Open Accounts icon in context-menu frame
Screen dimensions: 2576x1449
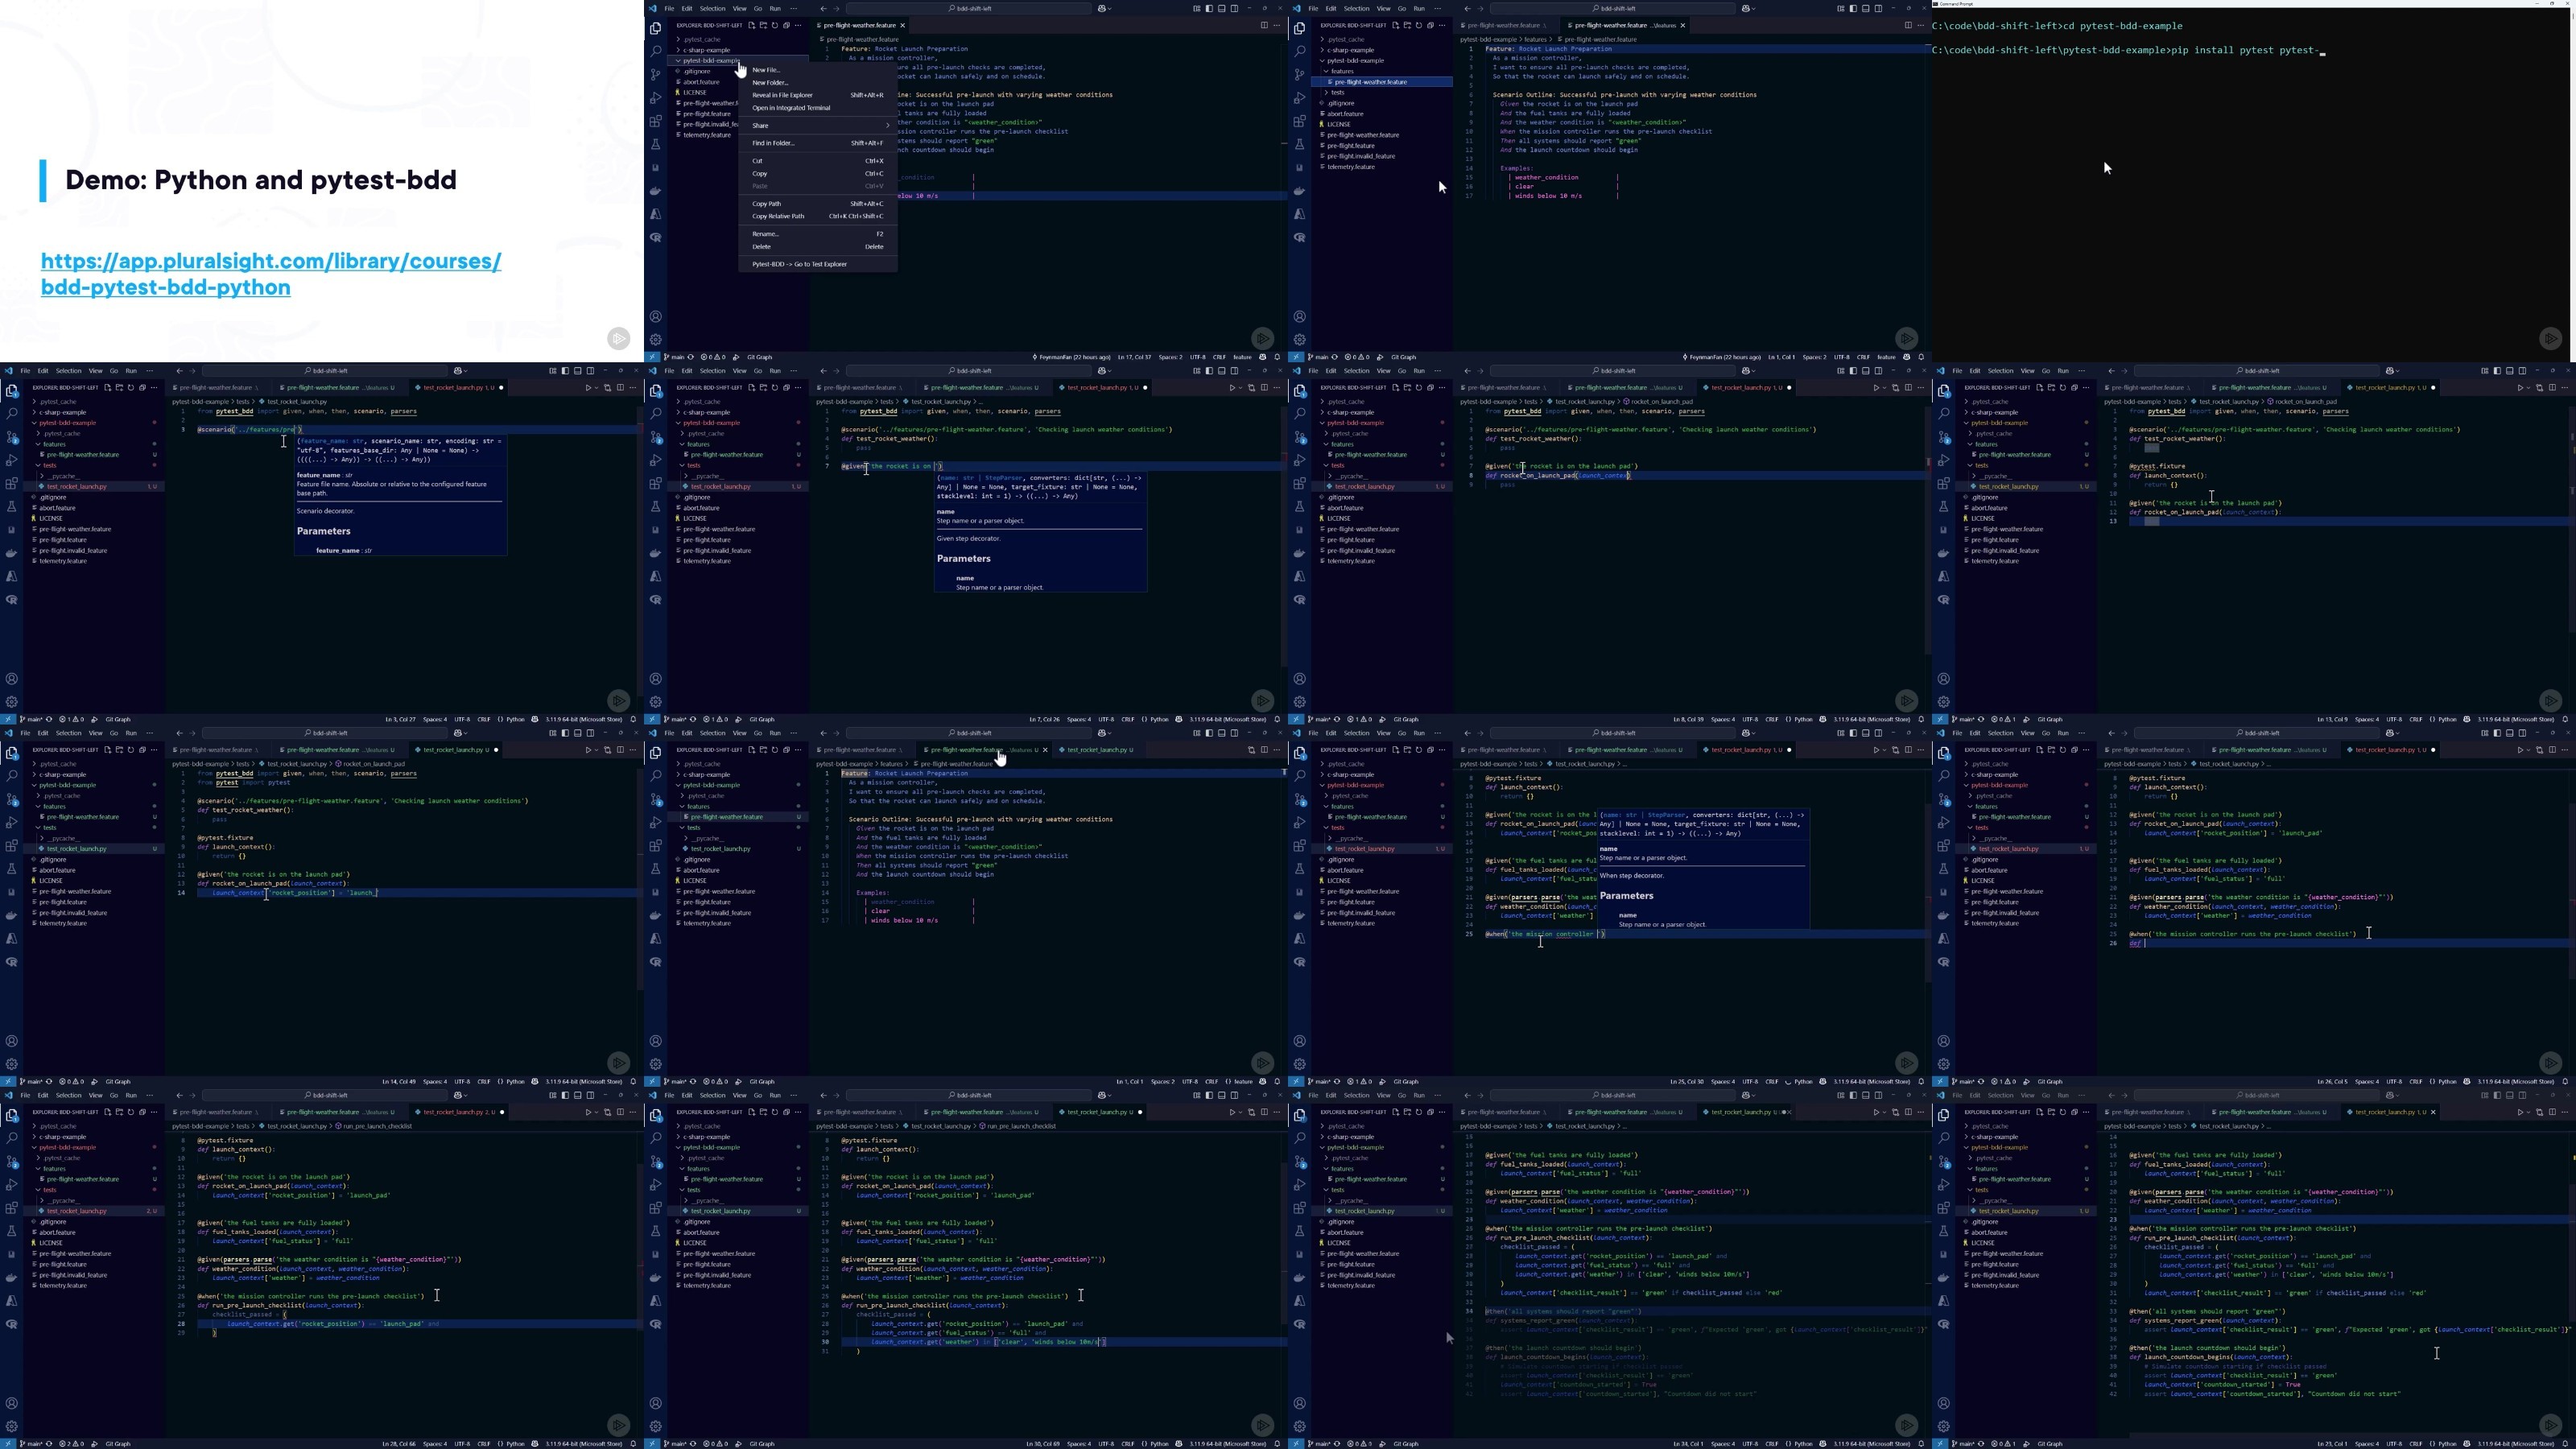(x=656, y=317)
